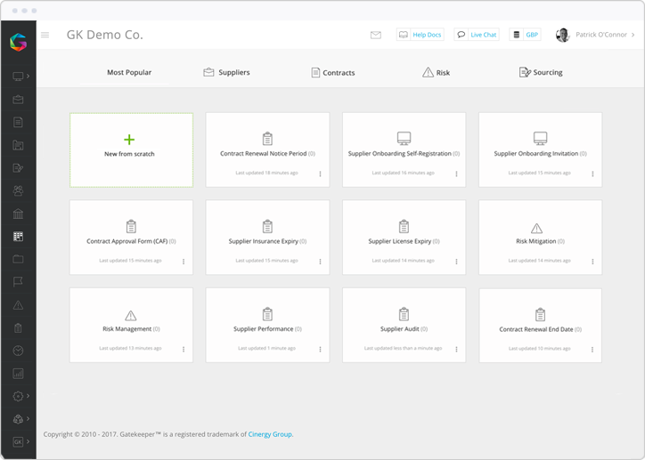The width and height of the screenshot is (645, 460).
Task: Open options menu for Supplier Audit card
Action: [456, 350]
